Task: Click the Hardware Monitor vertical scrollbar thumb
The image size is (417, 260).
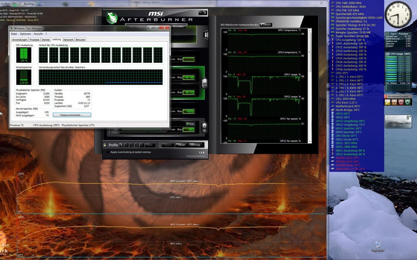Action: pyautogui.click(x=310, y=52)
